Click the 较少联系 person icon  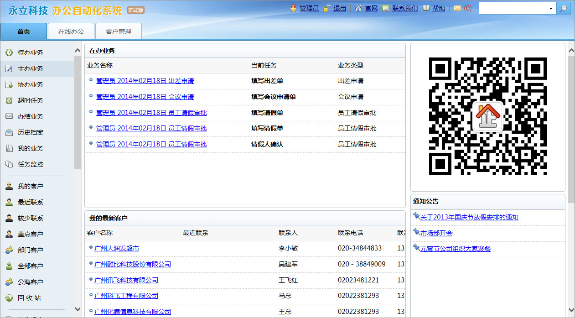click(x=9, y=218)
